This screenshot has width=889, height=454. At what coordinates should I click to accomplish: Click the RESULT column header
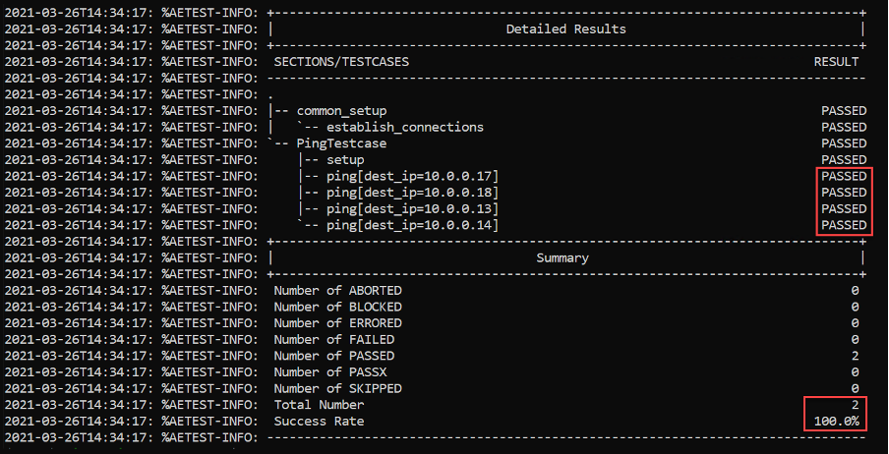coord(836,62)
